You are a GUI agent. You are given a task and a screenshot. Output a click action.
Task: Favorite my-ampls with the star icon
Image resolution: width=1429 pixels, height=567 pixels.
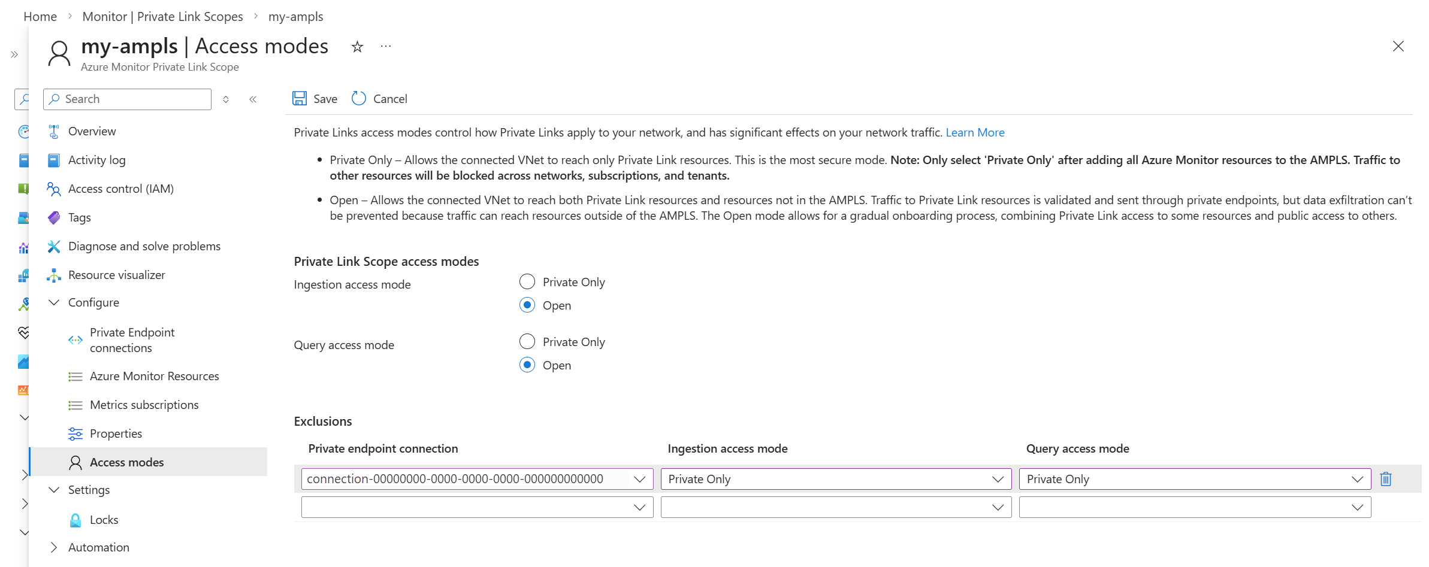pyautogui.click(x=357, y=47)
